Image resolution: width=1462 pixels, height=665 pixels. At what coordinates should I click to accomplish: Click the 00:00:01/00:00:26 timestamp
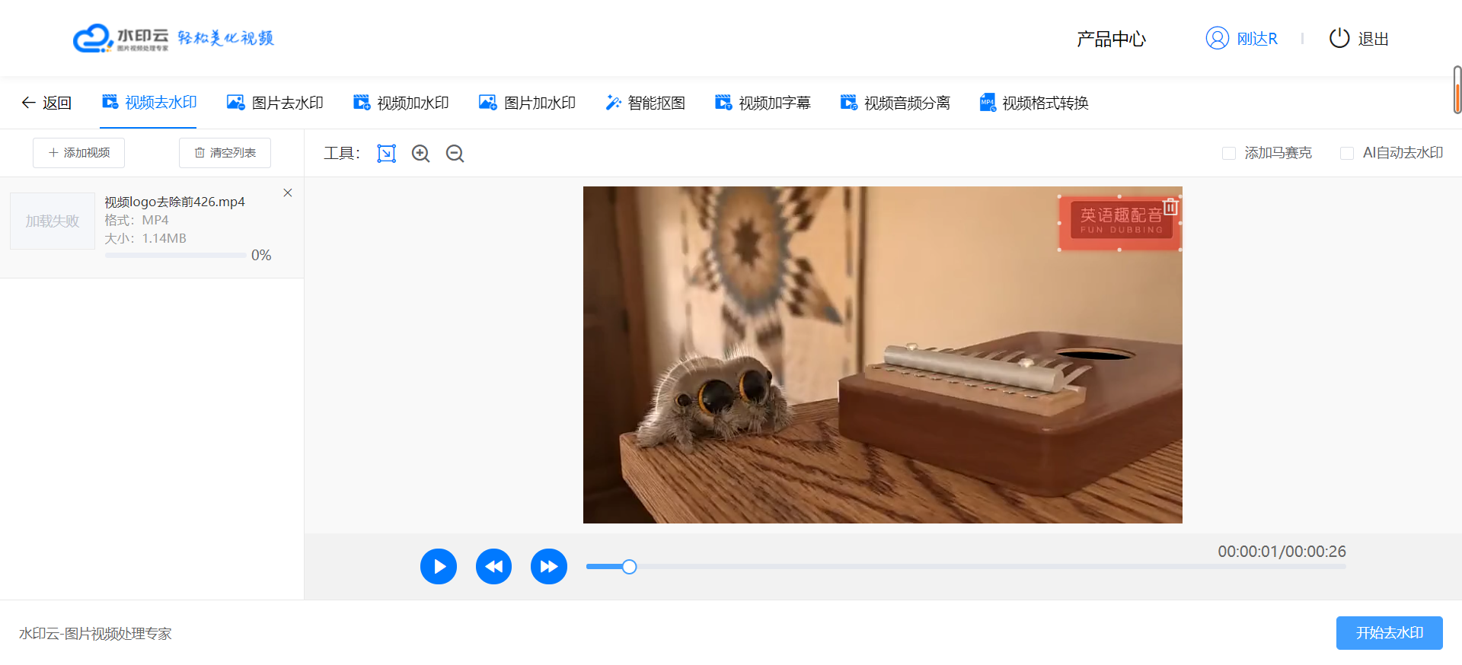point(1282,552)
